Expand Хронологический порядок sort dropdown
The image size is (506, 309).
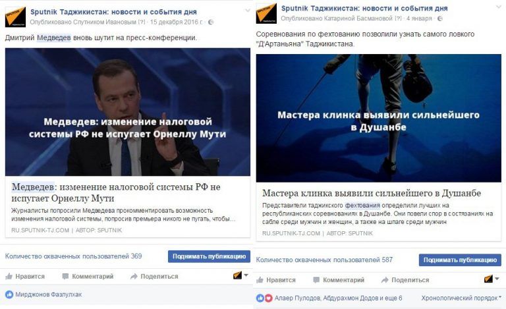461,298
